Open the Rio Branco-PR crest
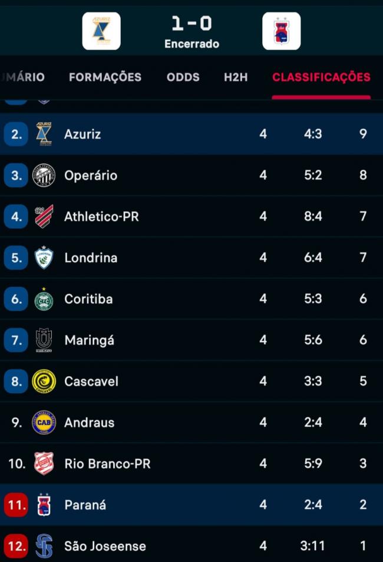This screenshot has width=383, height=562. tap(44, 464)
